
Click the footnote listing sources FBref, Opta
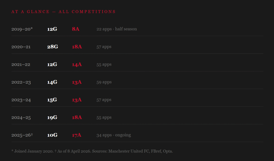click(x=92, y=151)
